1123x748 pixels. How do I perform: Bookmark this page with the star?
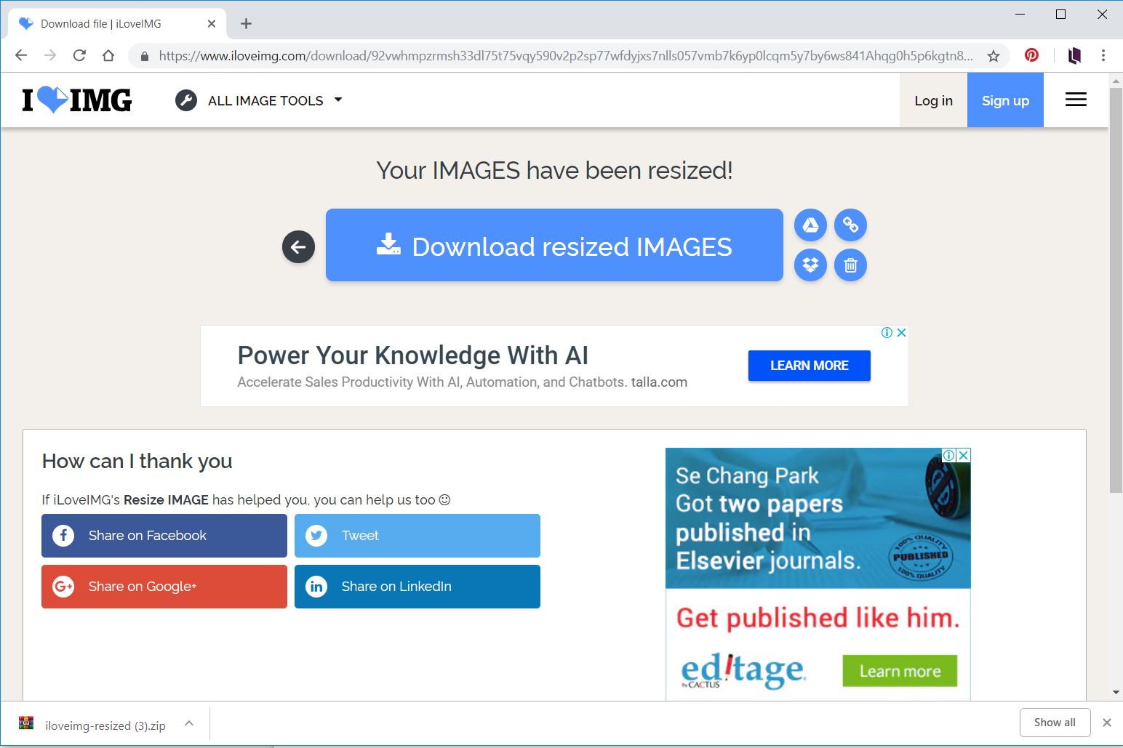click(x=994, y=56)
